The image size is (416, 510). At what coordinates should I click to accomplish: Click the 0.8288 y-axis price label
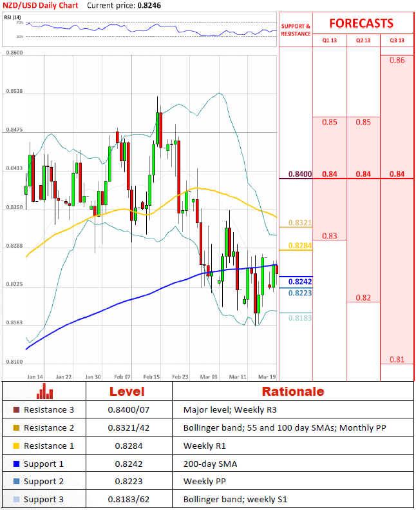(15, 246)
